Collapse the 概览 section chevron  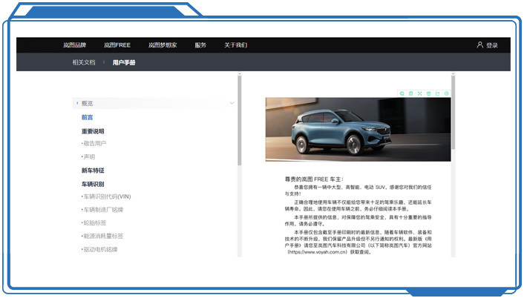(x=232, y=103)
